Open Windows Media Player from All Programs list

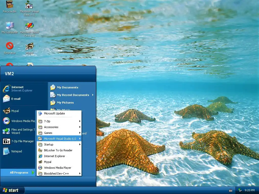[59, 168]
